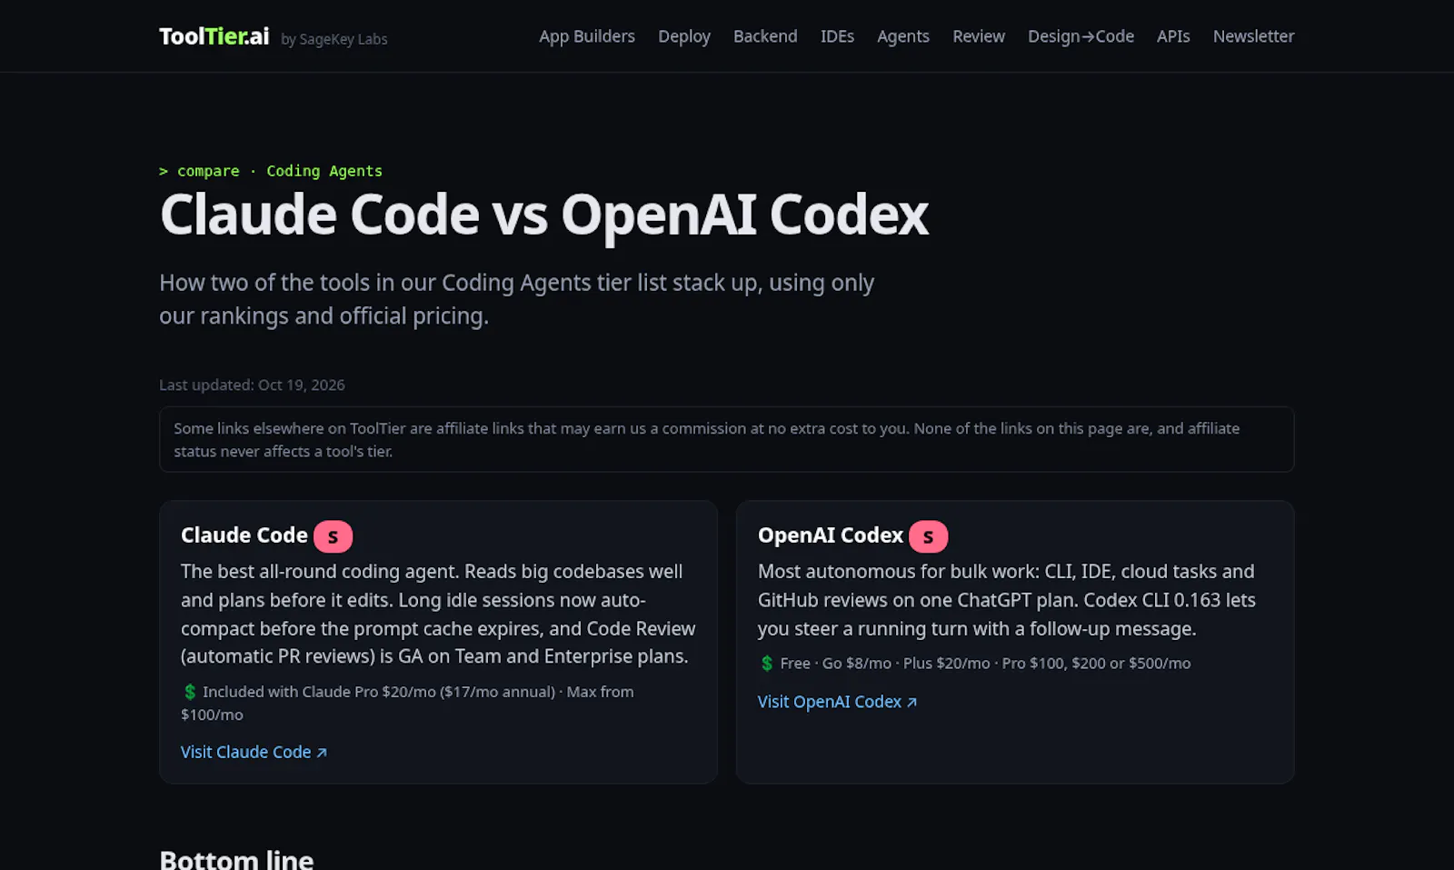Go to the Deploy section
1454x870 pixels.
(x=684, y=36)
